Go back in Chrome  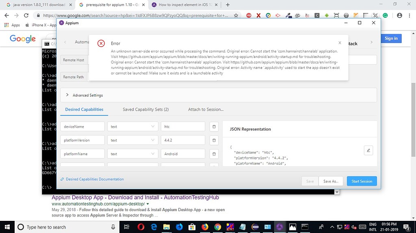coord(7,15)
